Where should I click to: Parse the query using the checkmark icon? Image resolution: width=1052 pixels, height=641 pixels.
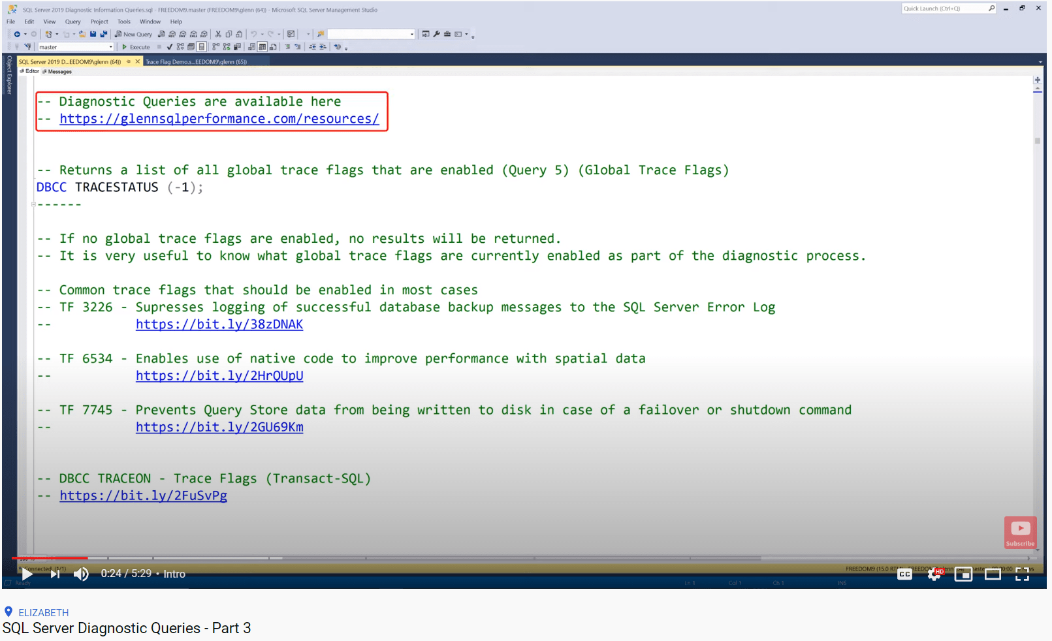(169, 46)
